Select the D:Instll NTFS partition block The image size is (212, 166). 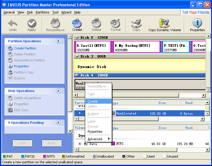coord(93,47)
